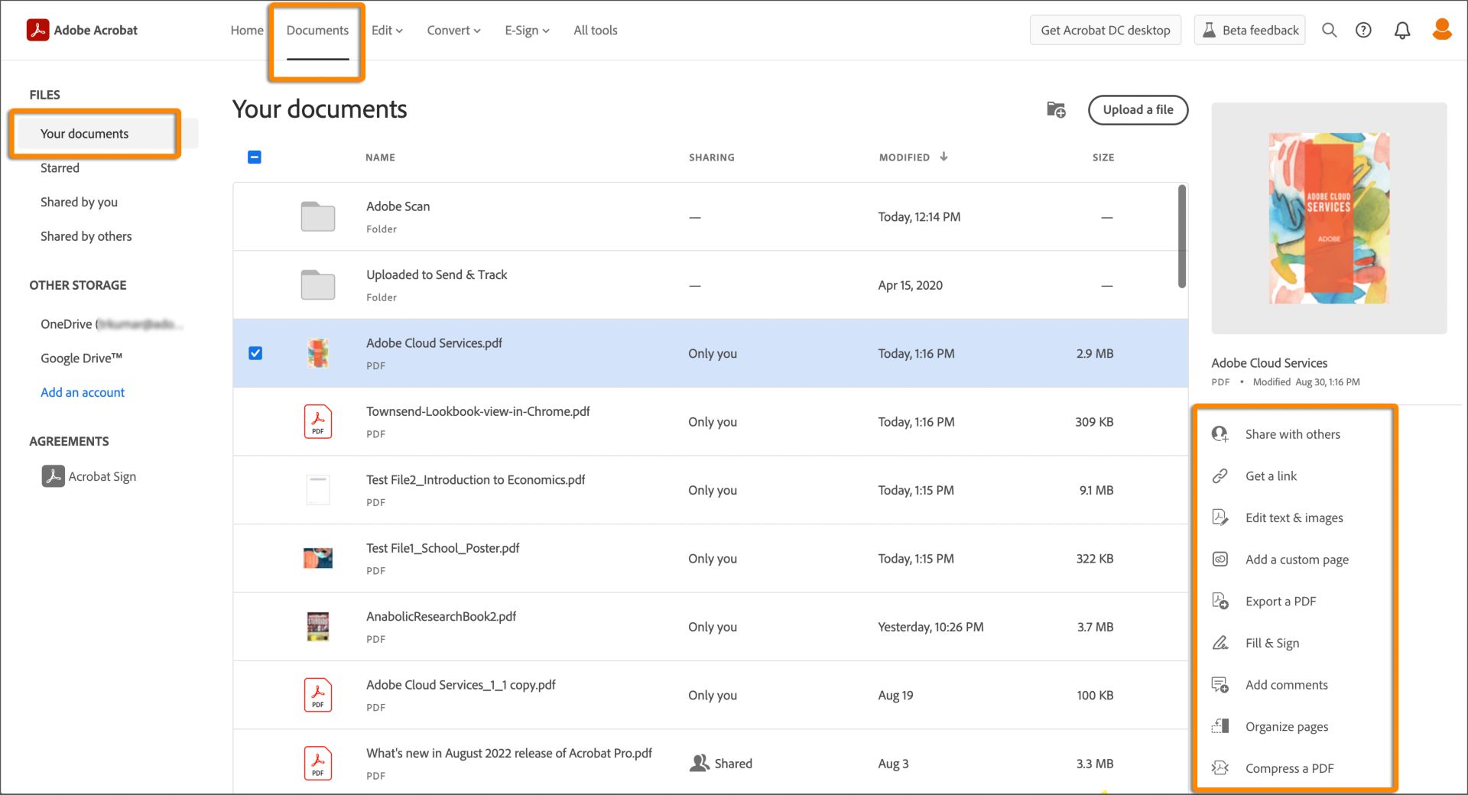Click the Edit text & images icon

point(1220,518)
